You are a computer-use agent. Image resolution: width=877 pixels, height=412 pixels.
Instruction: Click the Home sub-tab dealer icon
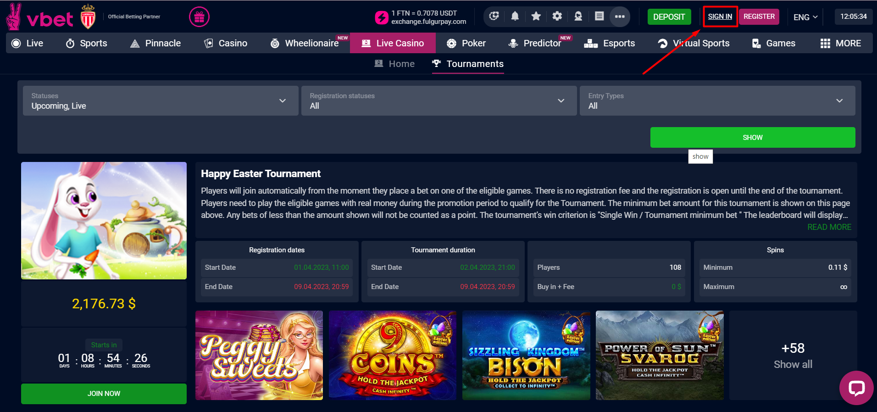click(379, 63)
